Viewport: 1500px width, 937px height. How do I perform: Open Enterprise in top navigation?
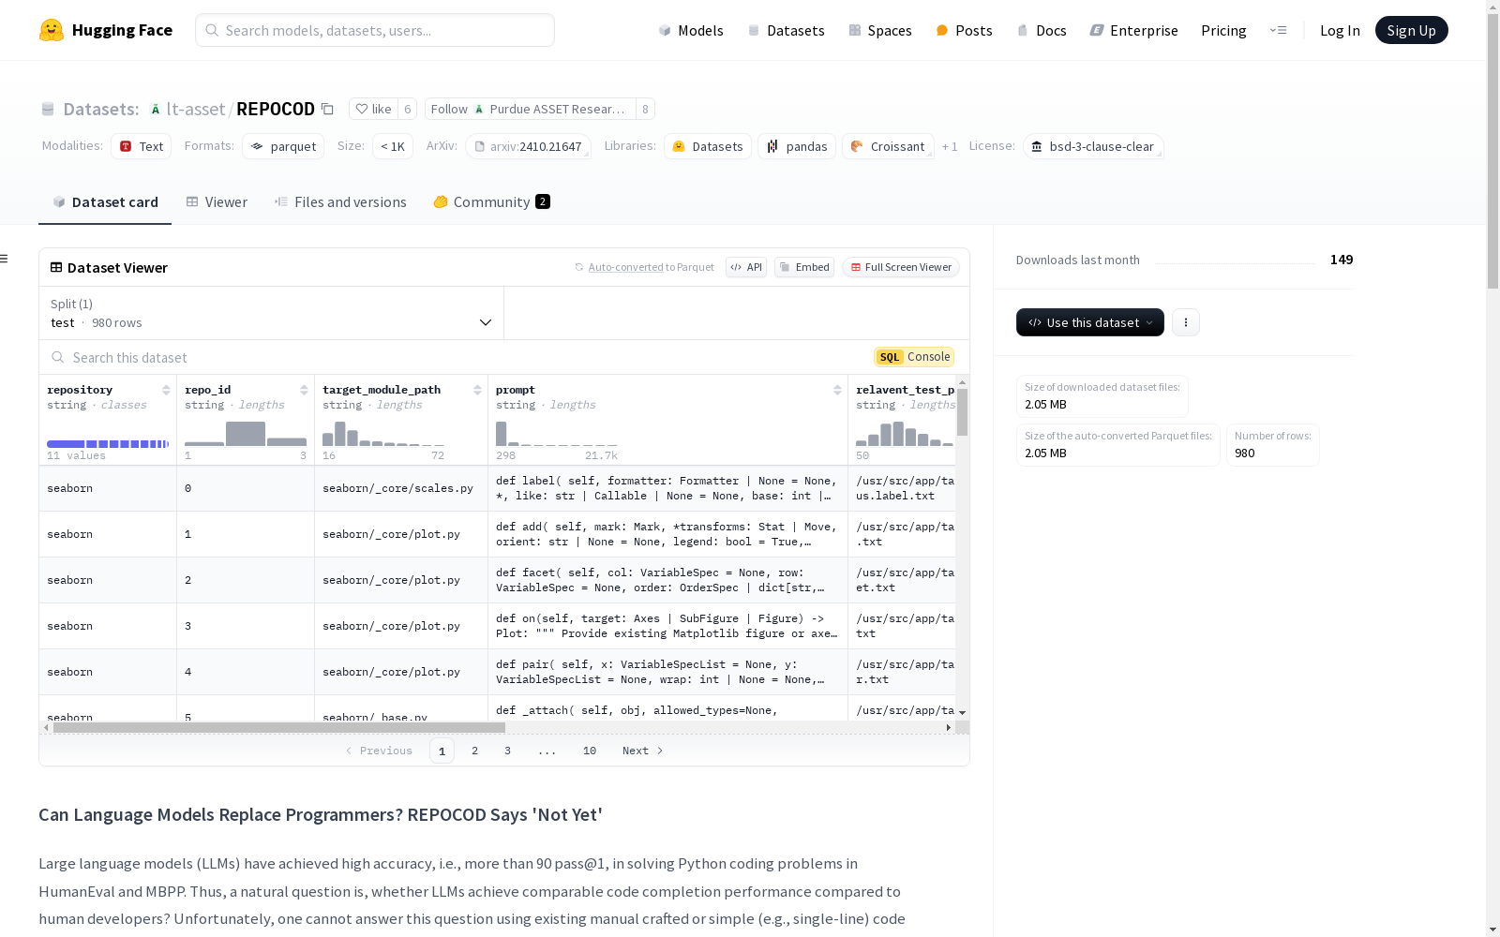click(x=1133, y=30)
